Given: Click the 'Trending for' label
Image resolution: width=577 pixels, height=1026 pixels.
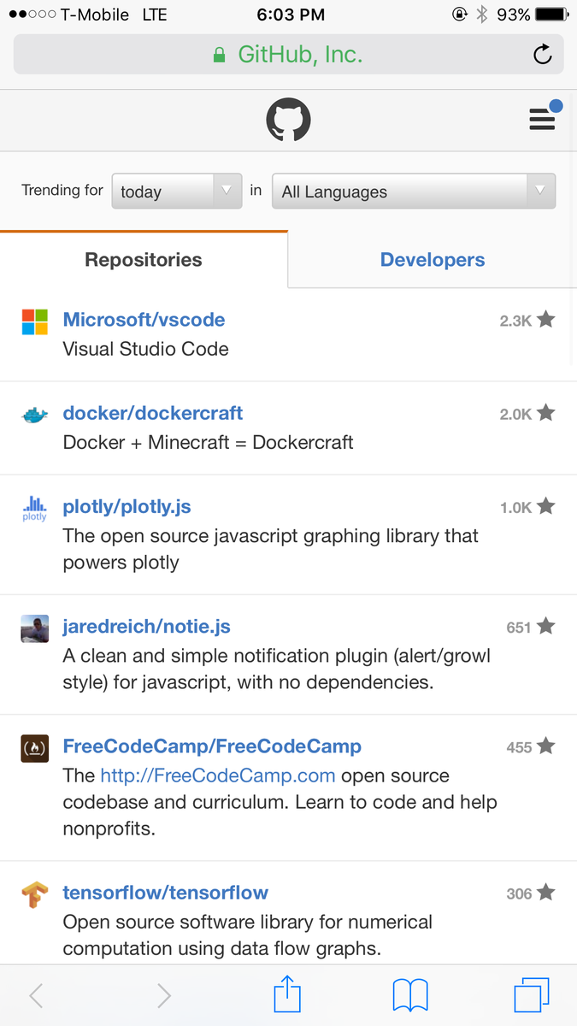Looking at the screenshot, I should 62,190.
